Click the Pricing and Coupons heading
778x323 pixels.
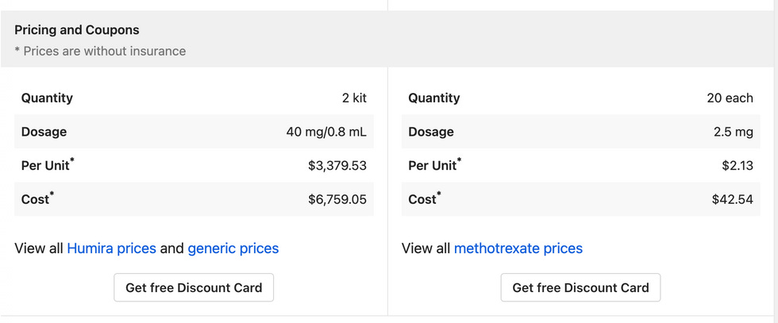pos(77,30)
